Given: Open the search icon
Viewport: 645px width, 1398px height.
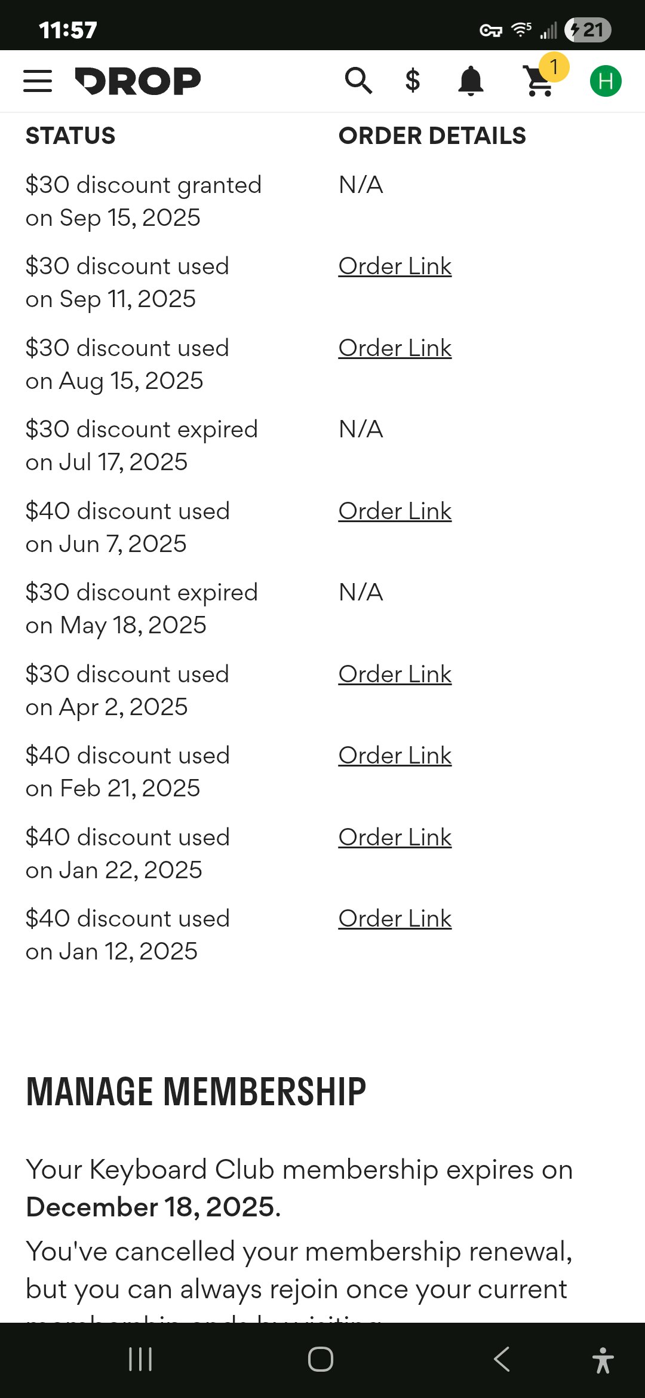Looking at the screenshot, I should pos(358,81).
